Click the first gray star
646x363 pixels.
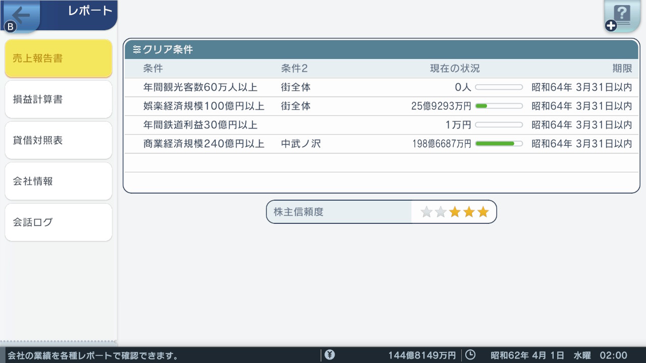[x=426, y=212]
